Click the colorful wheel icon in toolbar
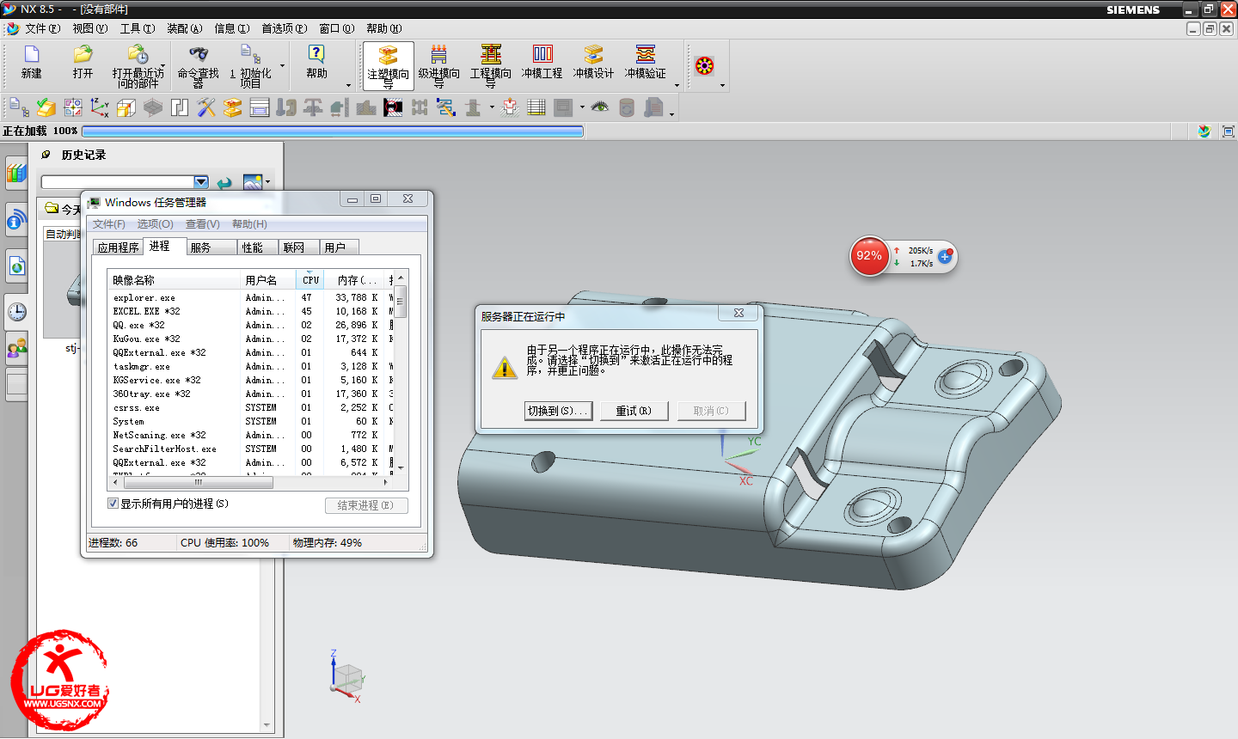 tap(704, 66)
